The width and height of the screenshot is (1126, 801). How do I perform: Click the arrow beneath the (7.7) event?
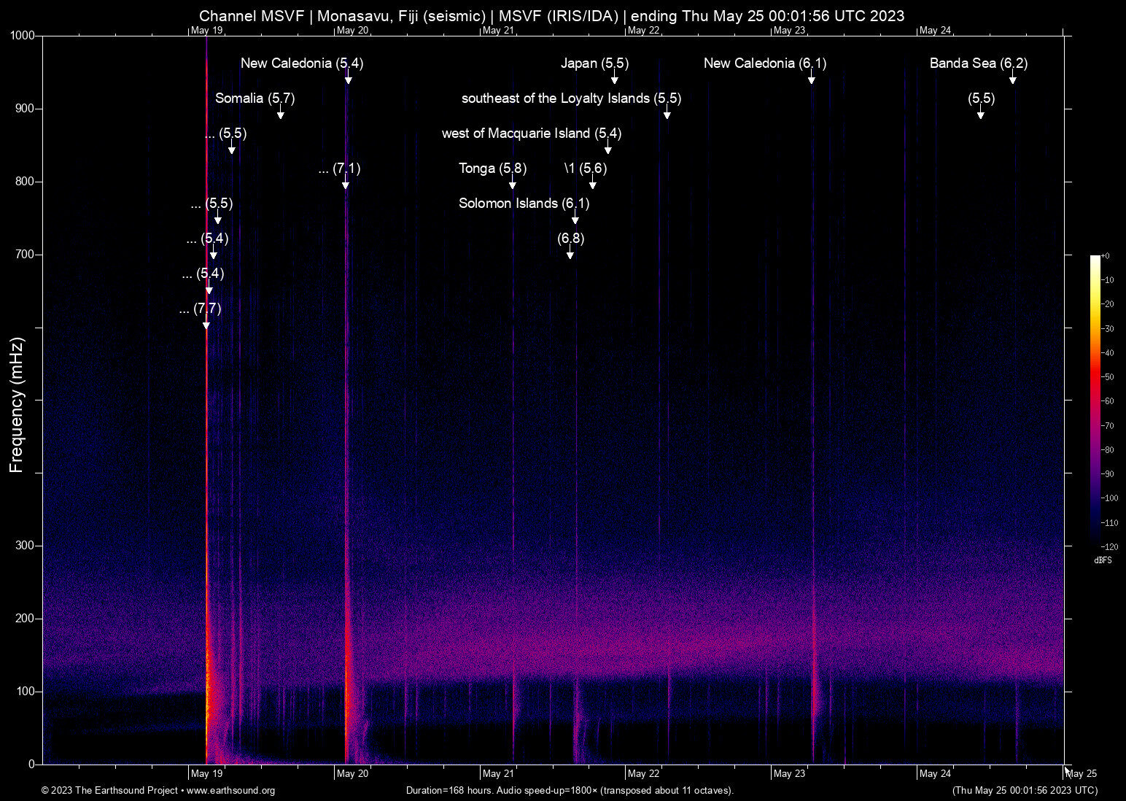[x=206, y=325]
